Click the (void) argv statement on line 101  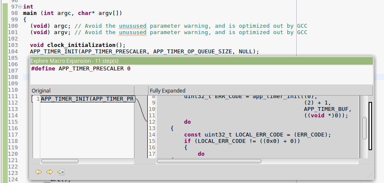pos(51,32)
